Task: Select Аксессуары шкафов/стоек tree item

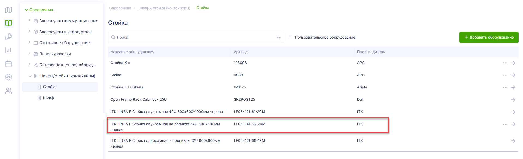Action: [65, 32]
